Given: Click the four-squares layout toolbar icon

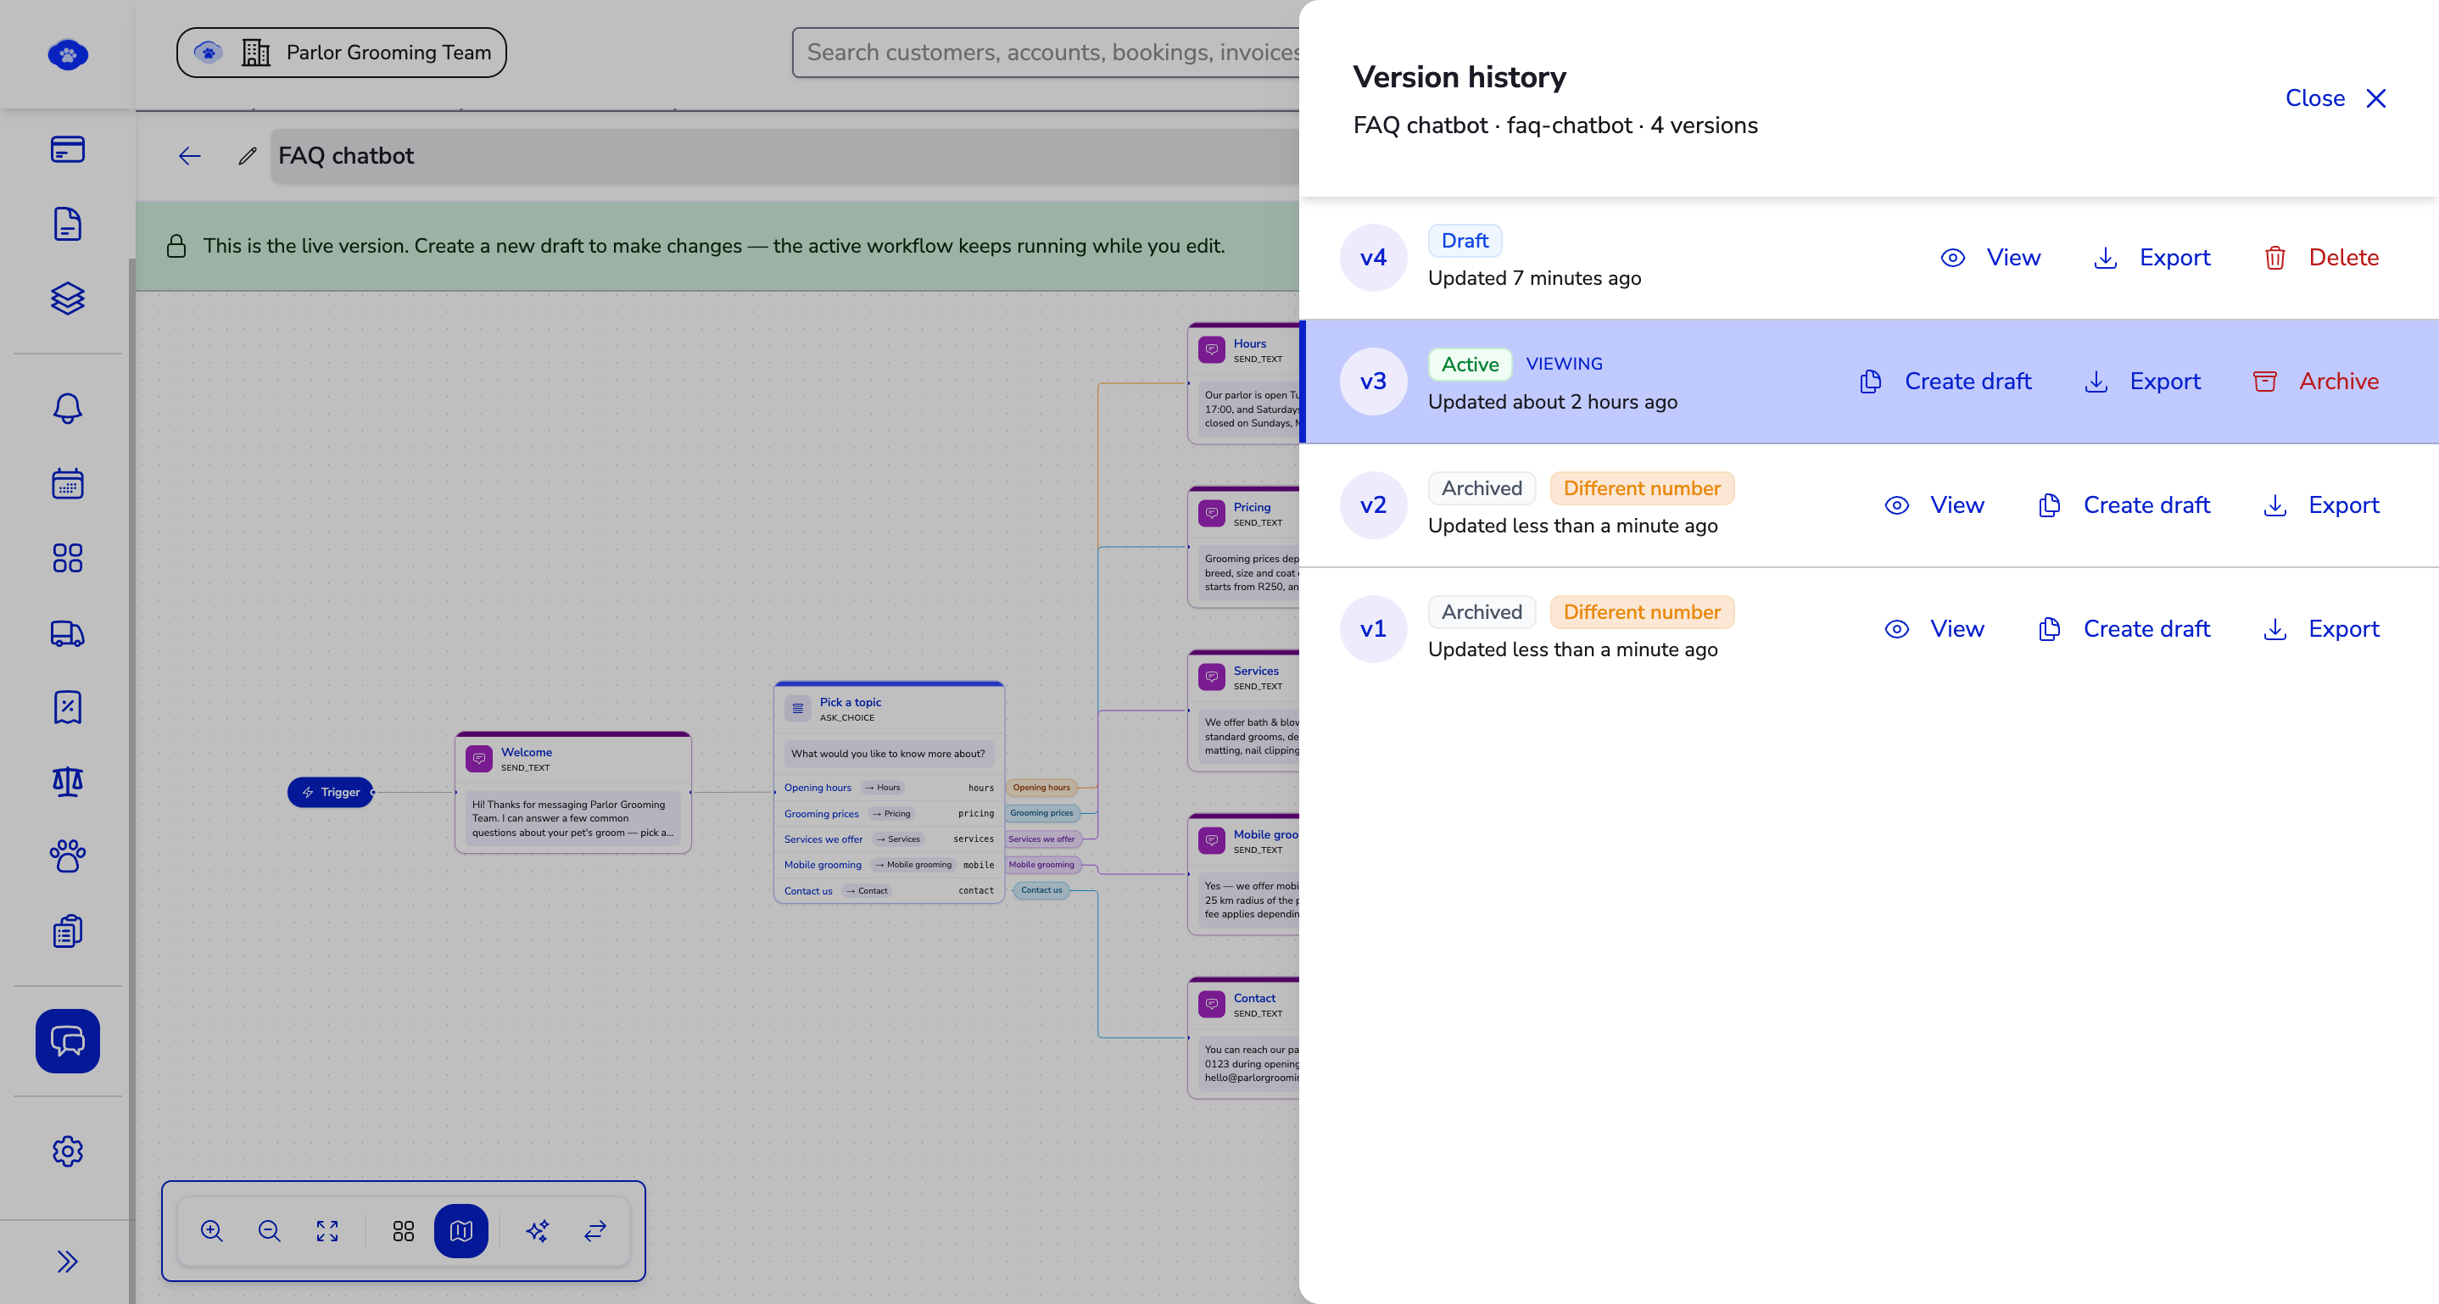Looking at the screenshot, I should coord(404,1231).
